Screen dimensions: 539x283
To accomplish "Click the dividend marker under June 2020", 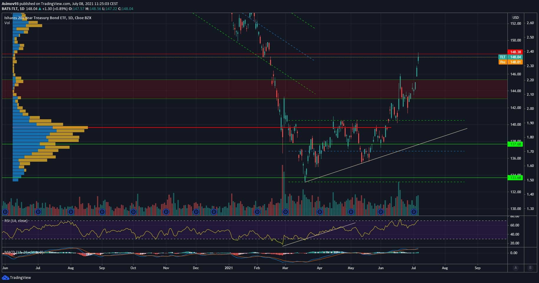I will [5, 212].
